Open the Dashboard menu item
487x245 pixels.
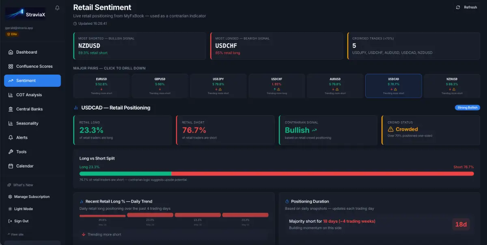pyautogui.click(x=32, y=52)
